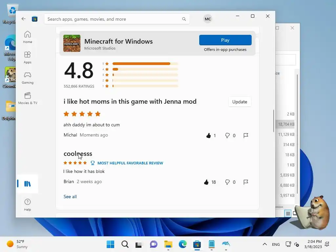
Task: Click the Store page vertical scrollbar
Action: (274, 121)
